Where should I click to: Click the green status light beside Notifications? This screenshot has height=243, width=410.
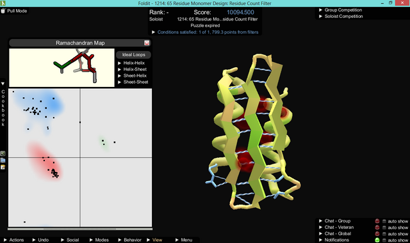377,240
